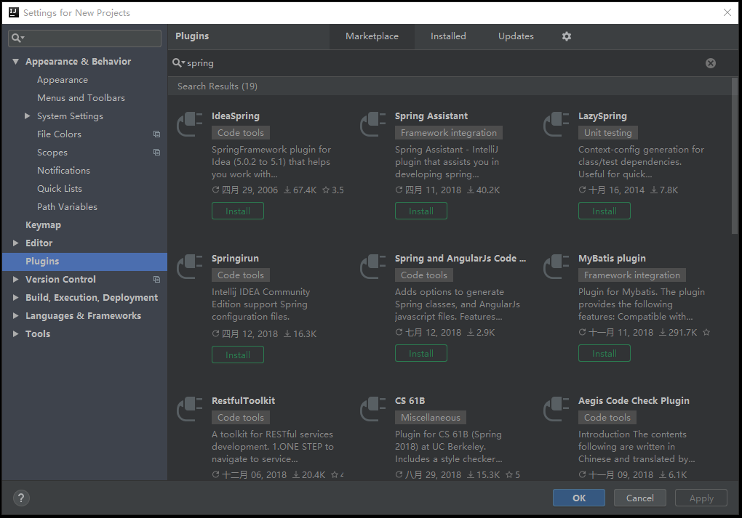Click the project-level icon beside Scopes
Screen dimensions: 742x518
pos(156,152)
